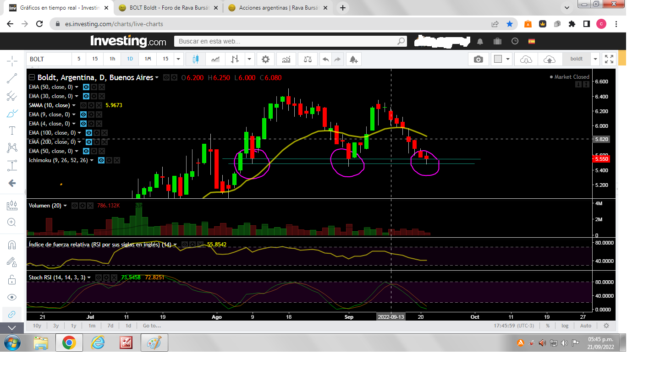Click the Investing.com logo
The height and width of the screenshot is (392, 660).
128,41
